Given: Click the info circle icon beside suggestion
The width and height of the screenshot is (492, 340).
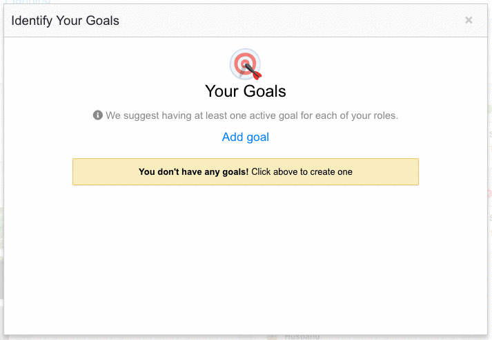Looking at the screenshot, I should [x=98, y=115].
